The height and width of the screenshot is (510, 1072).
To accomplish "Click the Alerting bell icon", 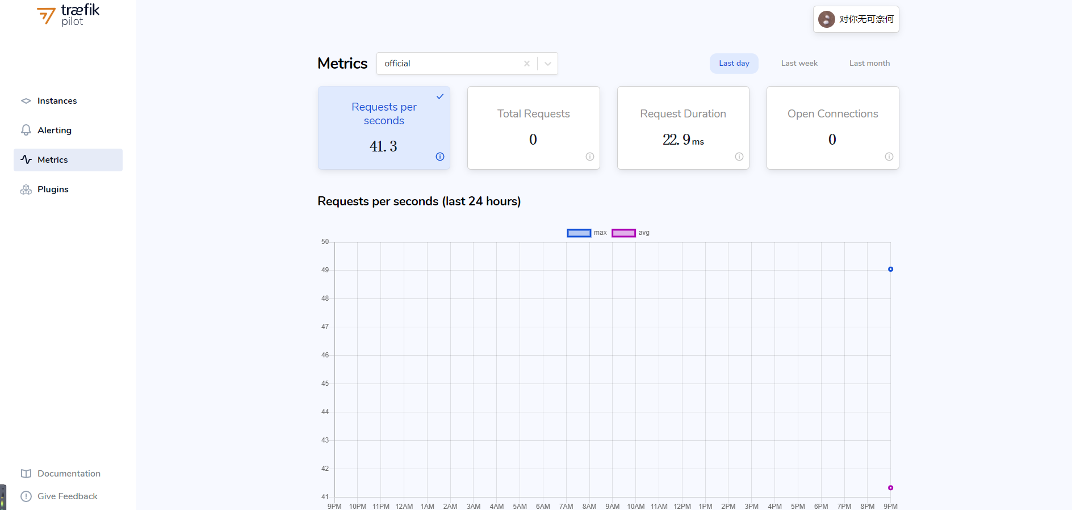I will [26, 130].
